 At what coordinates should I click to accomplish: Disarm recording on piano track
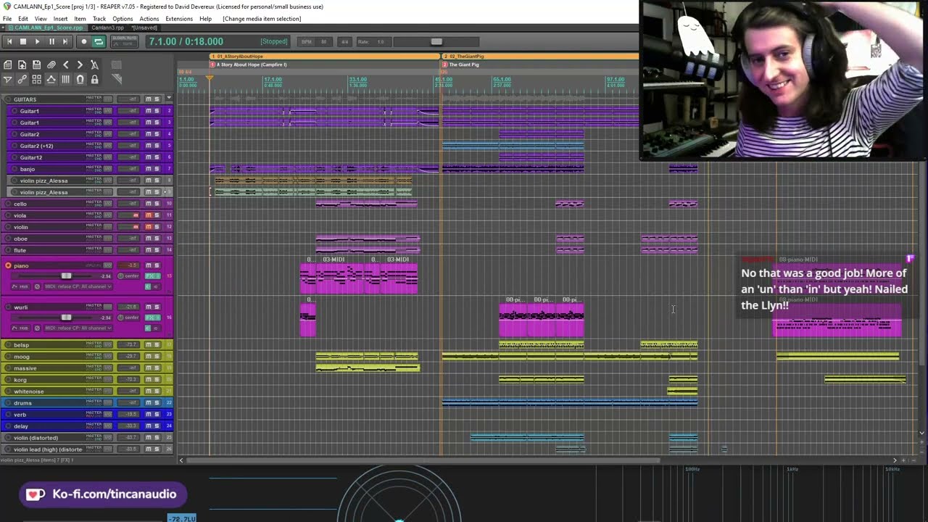(8, 265)
